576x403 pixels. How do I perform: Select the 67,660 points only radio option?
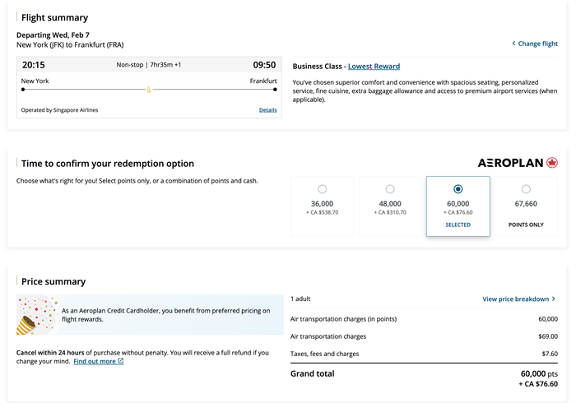click(526, 189)
